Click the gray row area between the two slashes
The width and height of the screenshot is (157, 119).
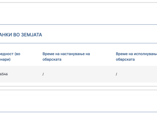point(80,74)
